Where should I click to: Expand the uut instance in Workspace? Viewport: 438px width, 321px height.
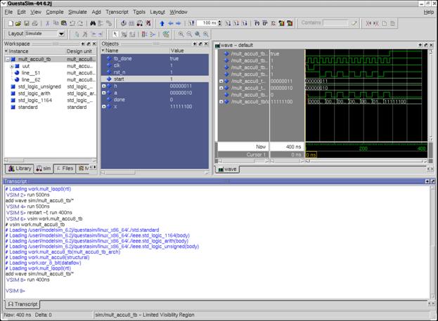(x=13, y=66)
